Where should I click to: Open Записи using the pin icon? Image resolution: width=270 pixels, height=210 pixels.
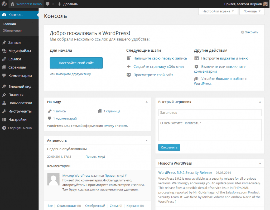tap(4, 42)
